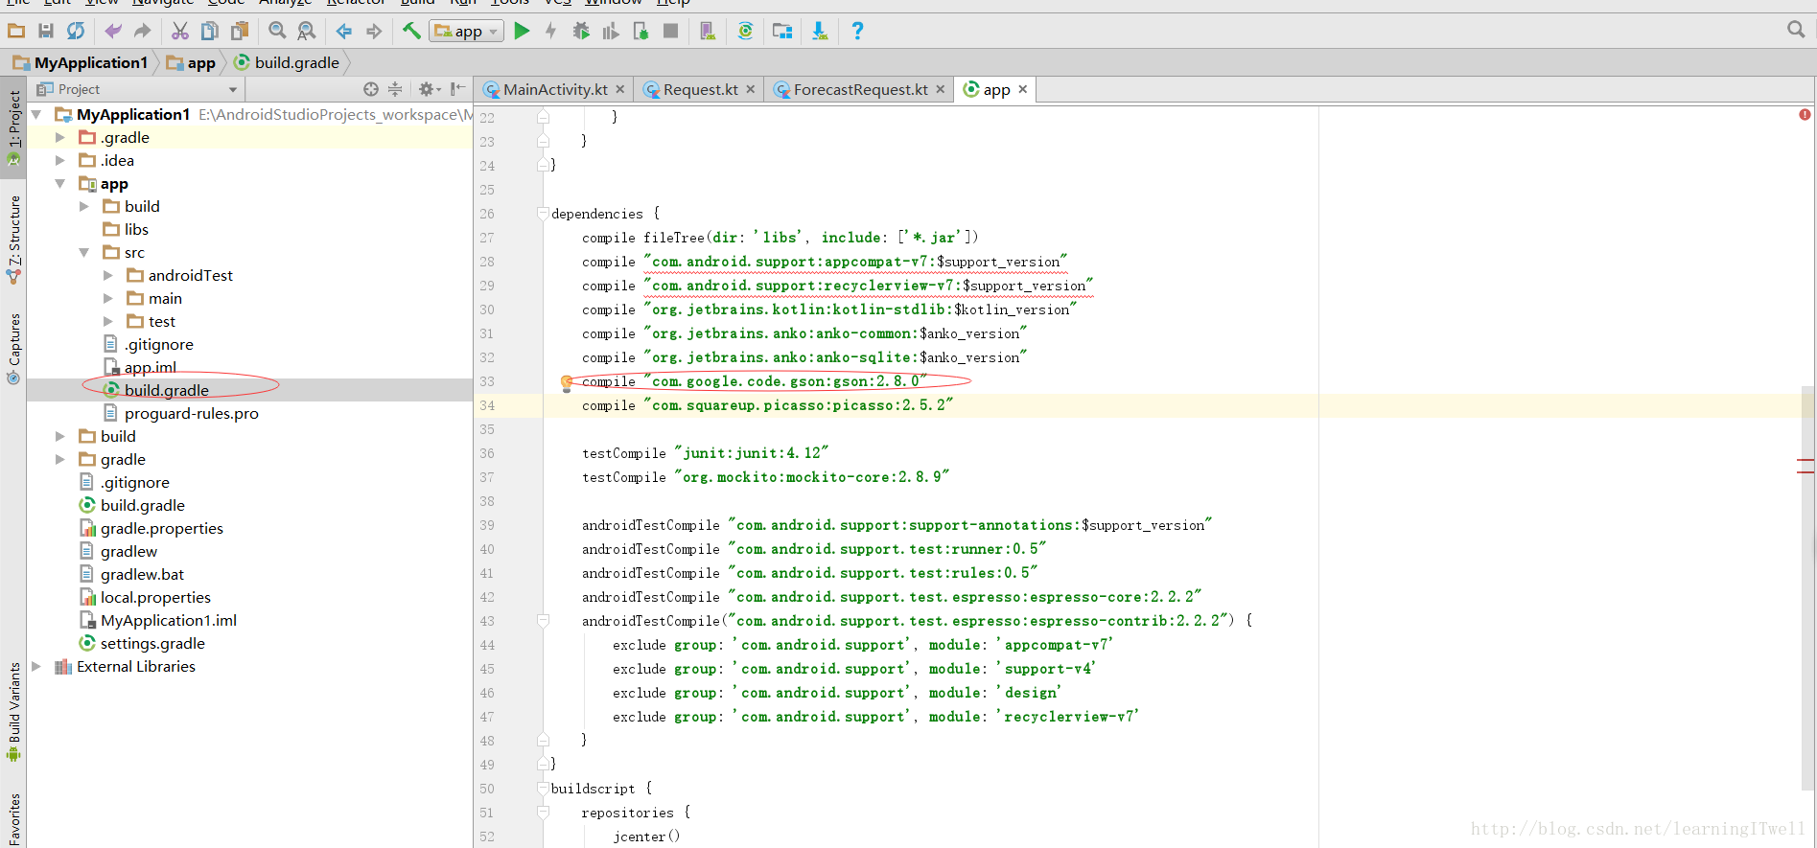Image resolution: width=1817 pixels, height=848 pixels.
Task: Run app with the green play button
Action: pos(522,31)
